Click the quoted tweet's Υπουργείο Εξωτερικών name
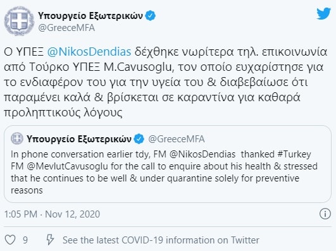Screen dimensions: 336x251 click(79, 139)
